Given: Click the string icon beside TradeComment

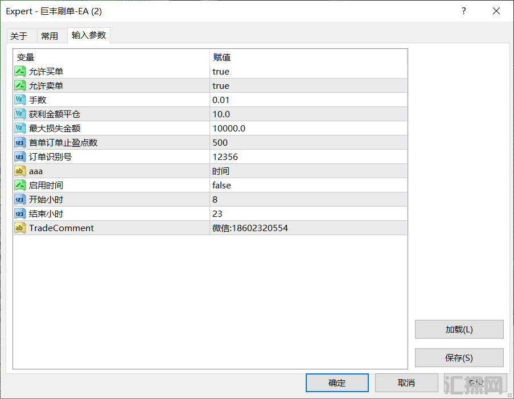Looking at the screenshot, I should tap(20, 228).
